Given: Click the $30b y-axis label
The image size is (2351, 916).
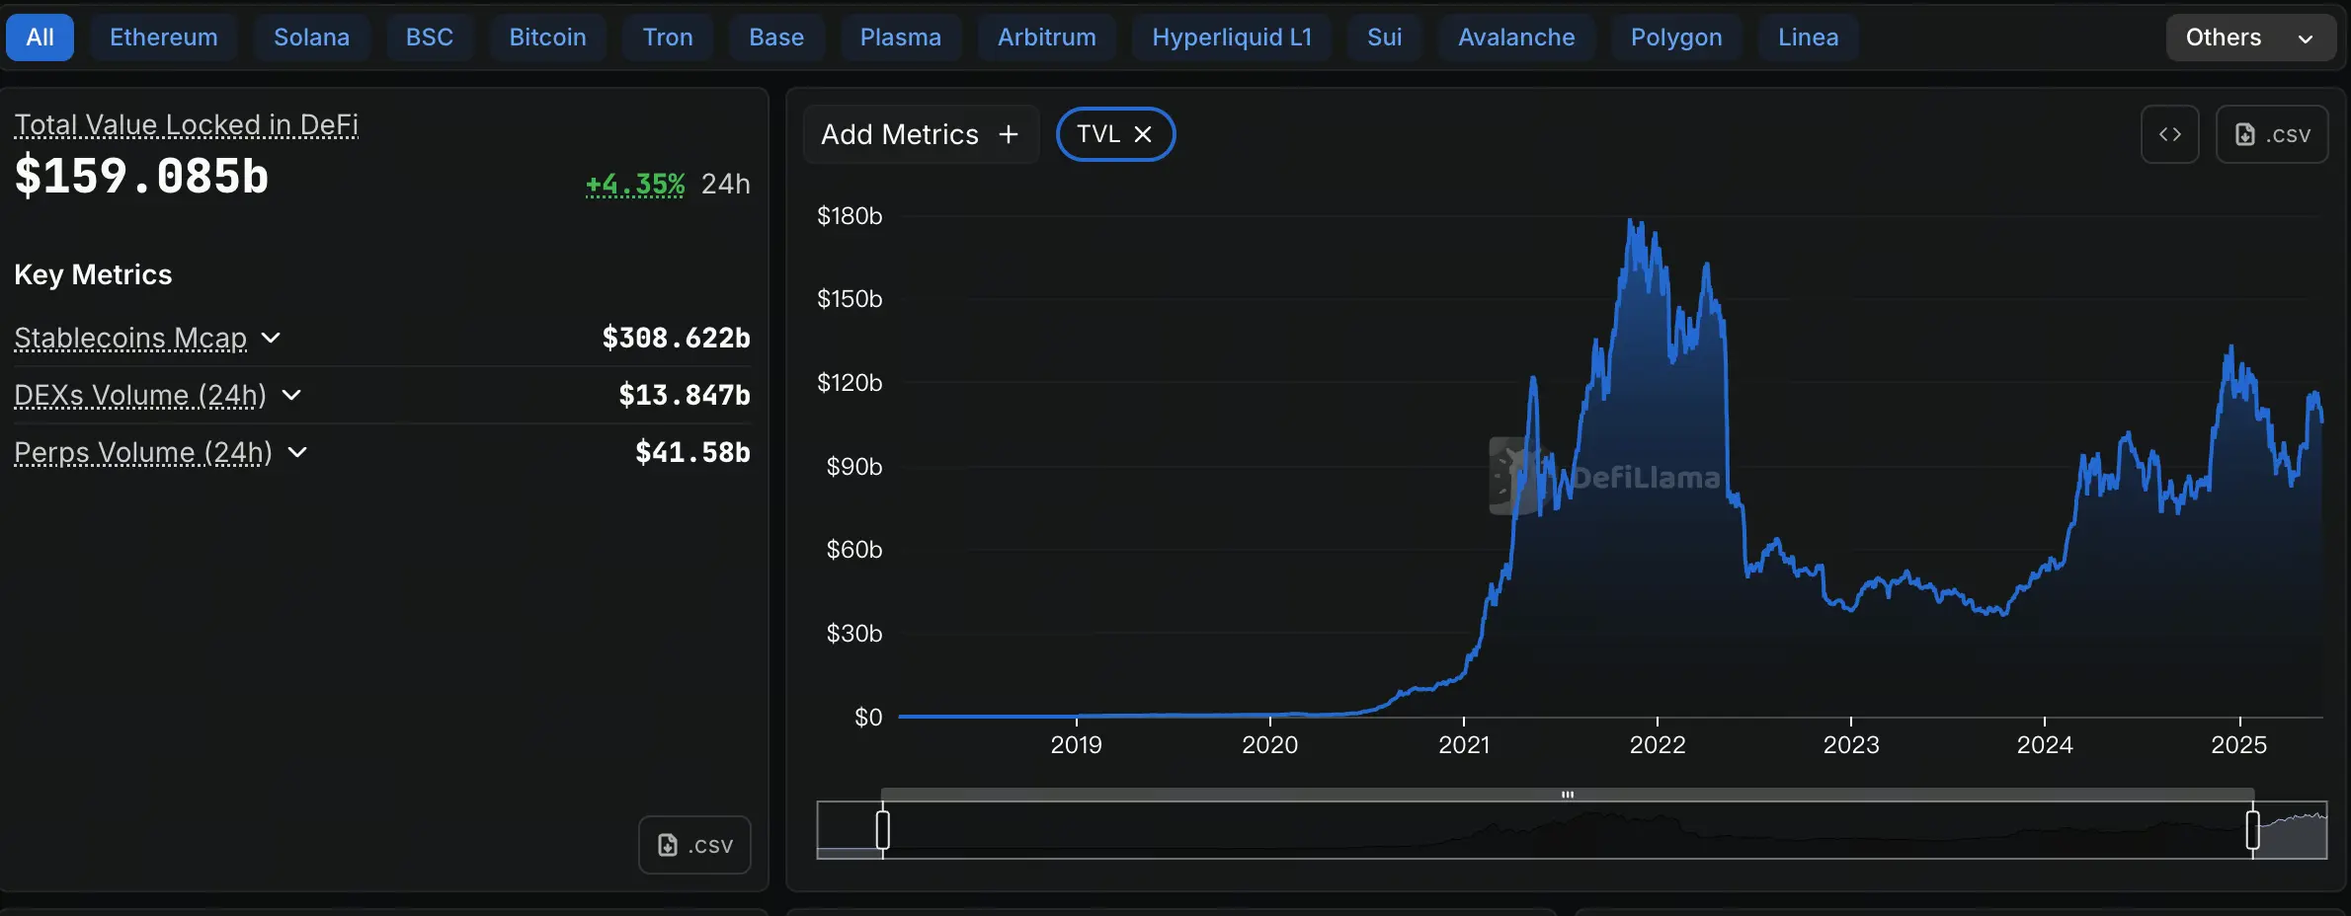Looking at the screenshot, I should [854, 633].
